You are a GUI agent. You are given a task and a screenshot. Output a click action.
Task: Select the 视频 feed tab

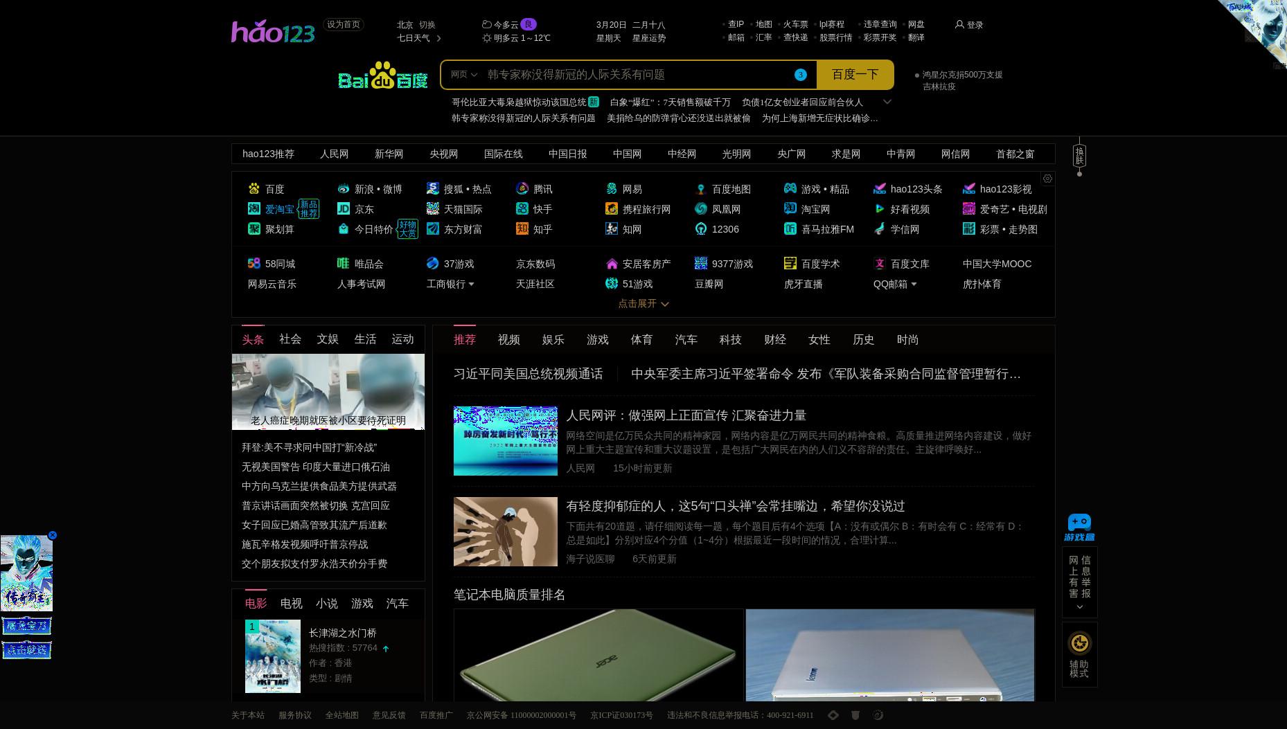509,339
